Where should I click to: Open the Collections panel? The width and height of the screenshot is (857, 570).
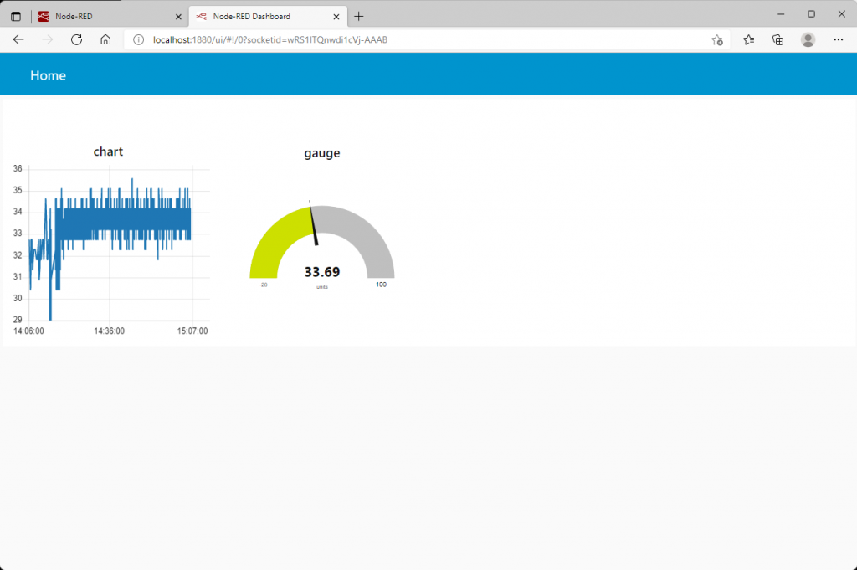click(x=777, y=39)
